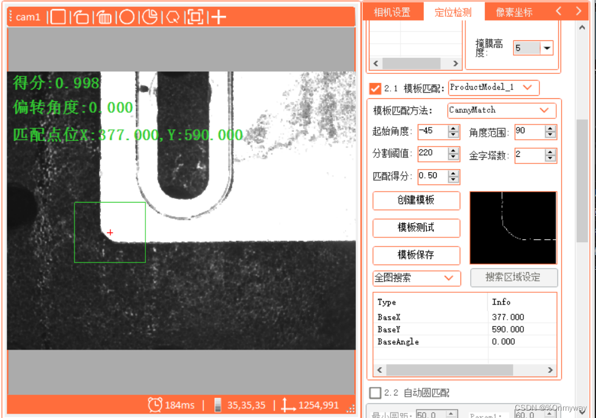
Task: Uncheck the 2.1 模板匹配 checkbox
Action: [375, 87]
